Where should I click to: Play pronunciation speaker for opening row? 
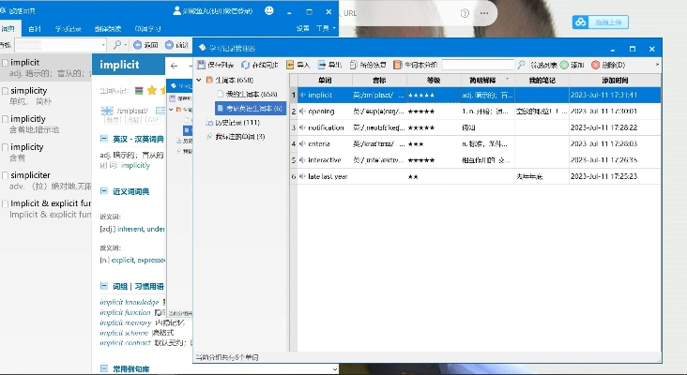point(302,112)
